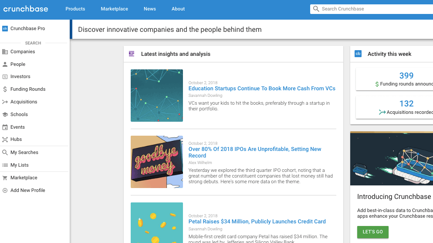
Task: Click the Introducing Crunchbase heading
Action: coord(395,197)
